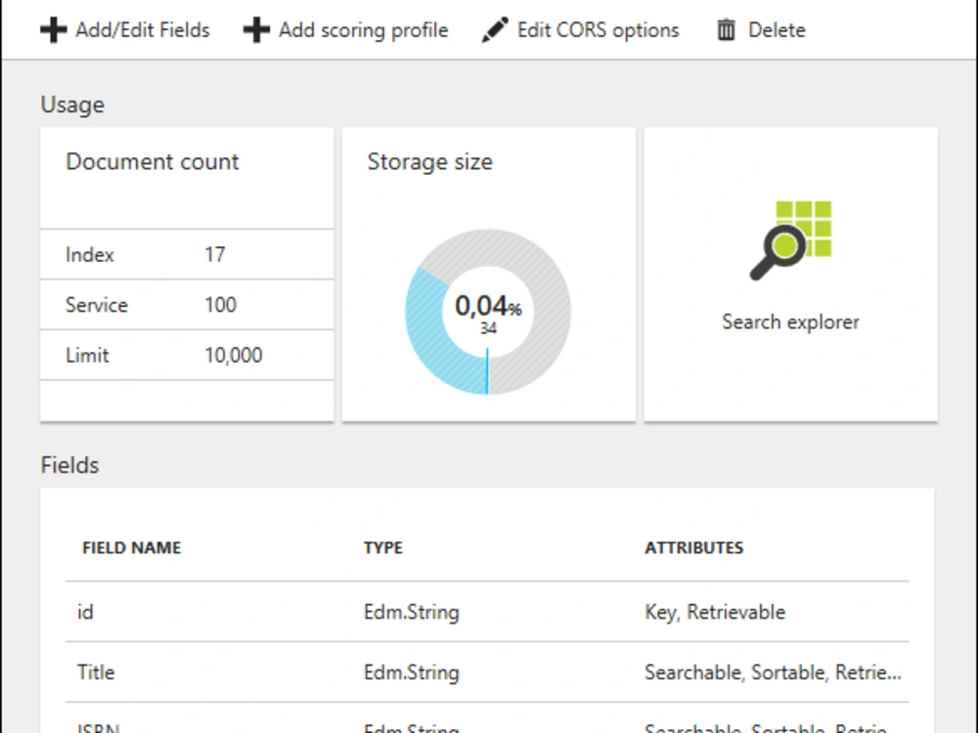This screenshot has height=733, width=978.
Task: Click the trash can Delete icon
Action: coord(726,30)
